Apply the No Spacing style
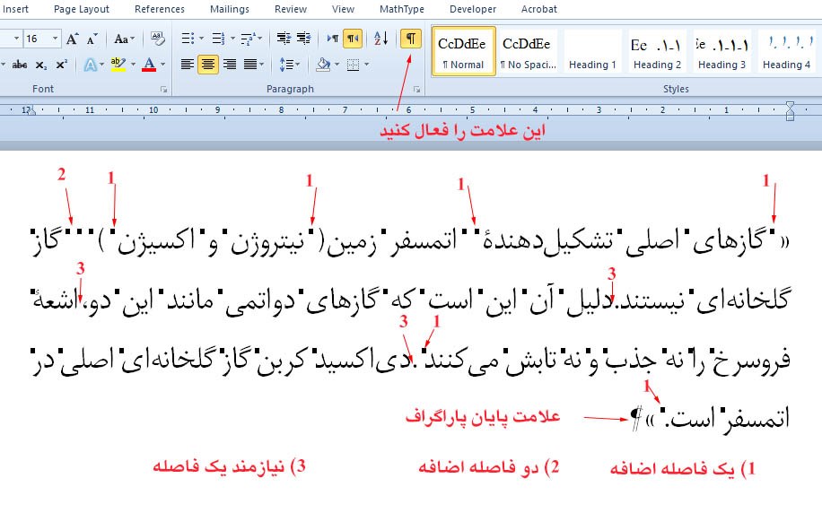Image resolution: width=822 pixels, height=513 pixels. (528, 53)
